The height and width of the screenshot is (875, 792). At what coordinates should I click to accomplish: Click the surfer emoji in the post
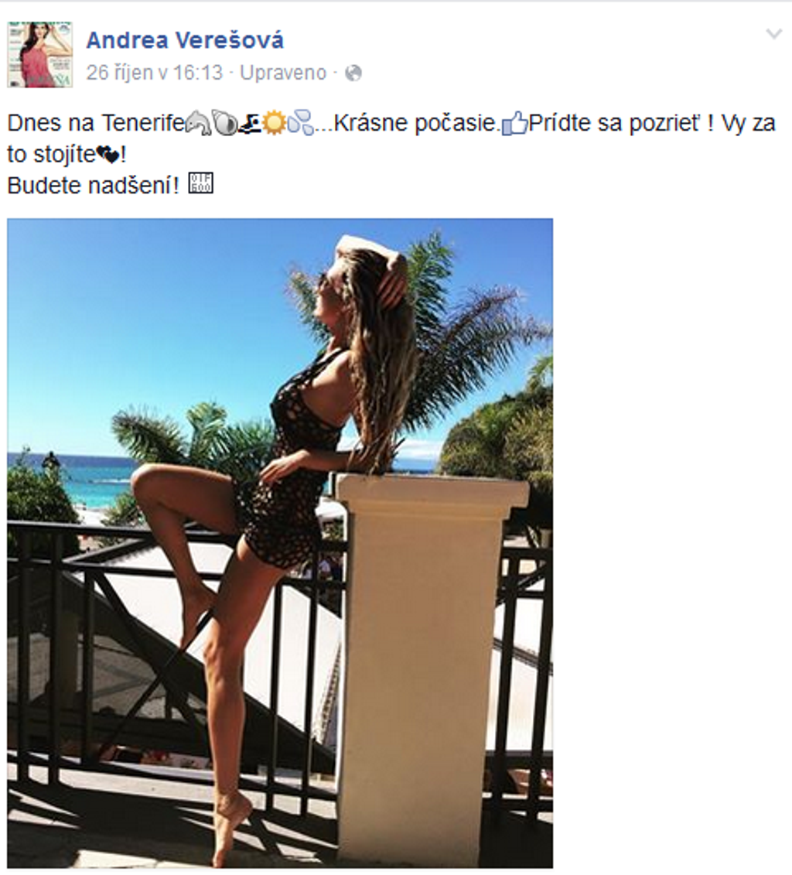click(251, 124)
